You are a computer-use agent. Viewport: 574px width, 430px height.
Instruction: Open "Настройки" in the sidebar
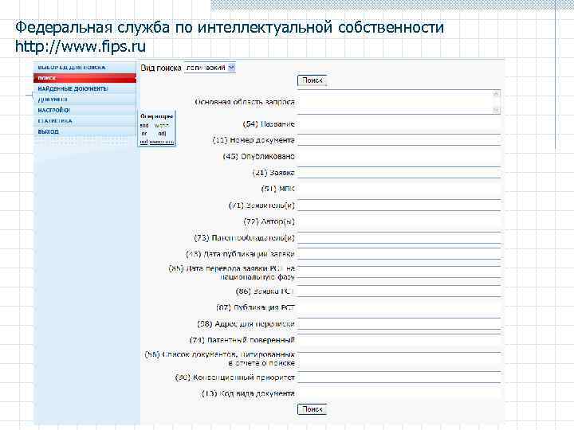click(85, 110)
